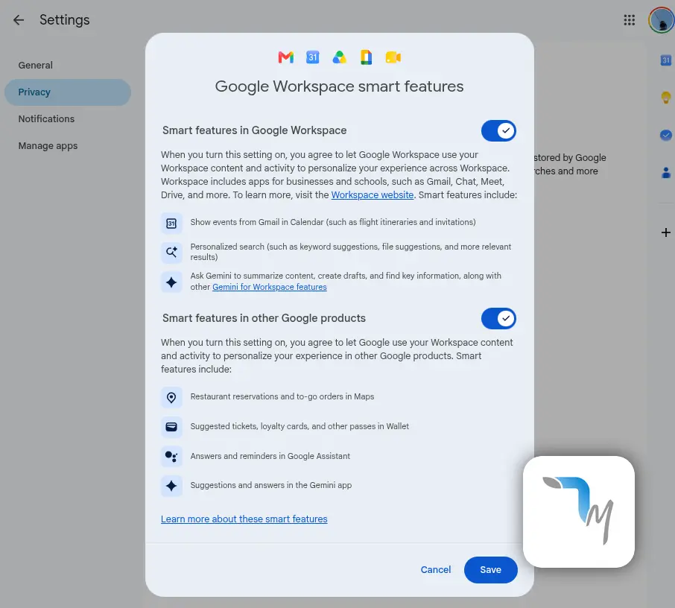The width and height of the screenshot is (675, 608).
Task: Click 'Personalized search' feature description
Action: (350, 251)
